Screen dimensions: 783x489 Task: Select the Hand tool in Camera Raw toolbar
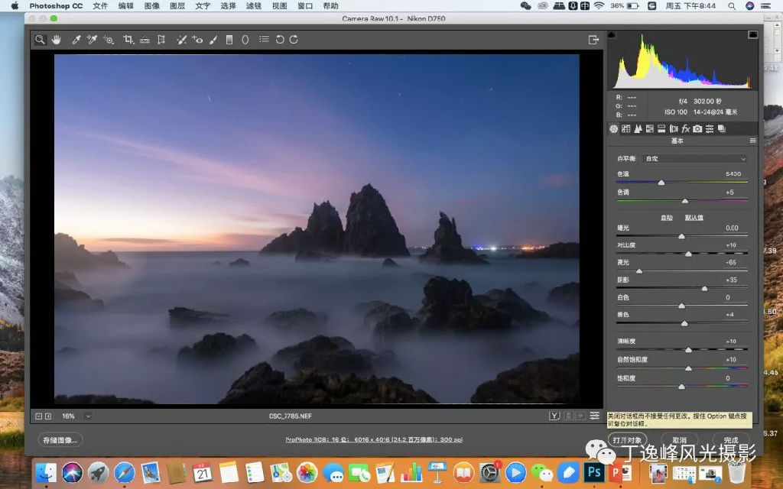56,40
